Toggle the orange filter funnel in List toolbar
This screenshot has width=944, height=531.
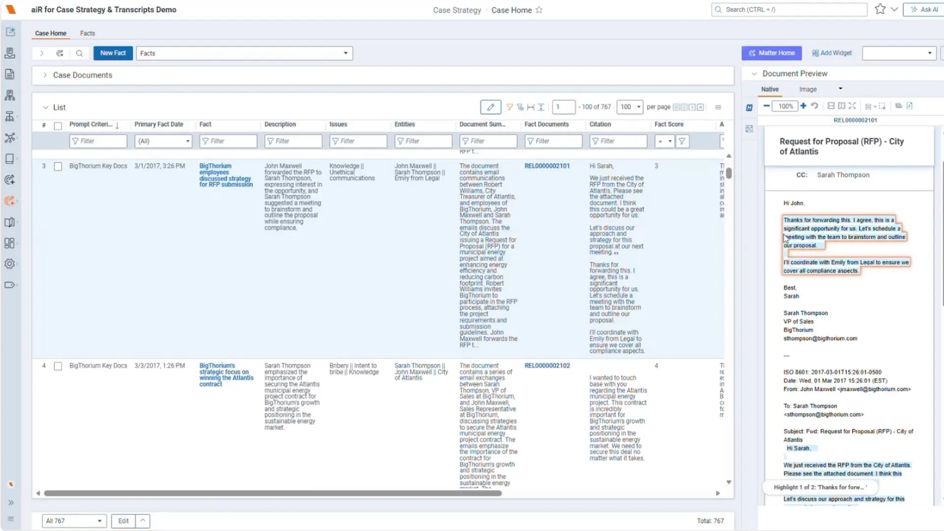[510, 107]
